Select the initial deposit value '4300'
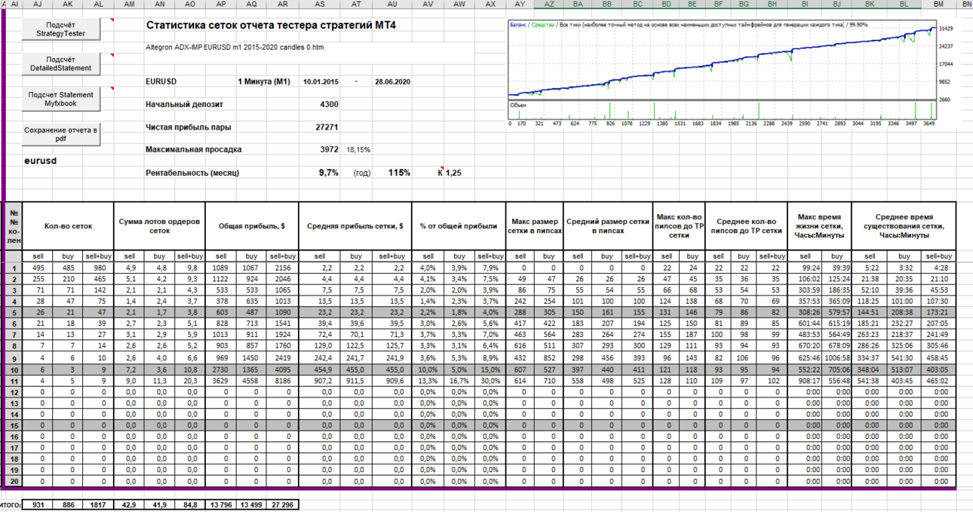This screenshot has height=512, width=973. click(329, 104)
